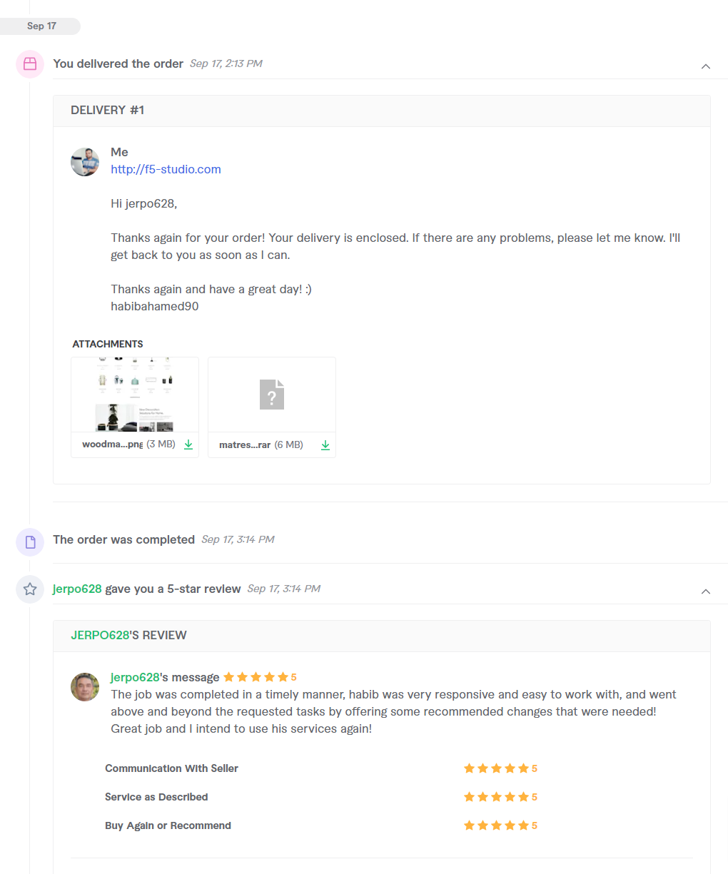Open the woodma png preview thumbnail

coord(135,395)
